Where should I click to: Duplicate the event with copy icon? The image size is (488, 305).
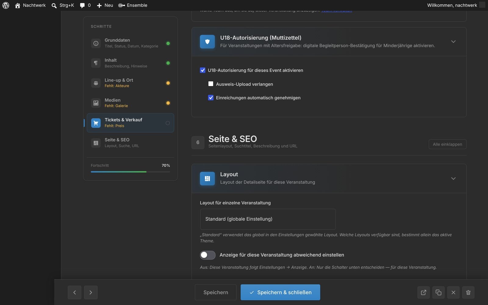438,292
